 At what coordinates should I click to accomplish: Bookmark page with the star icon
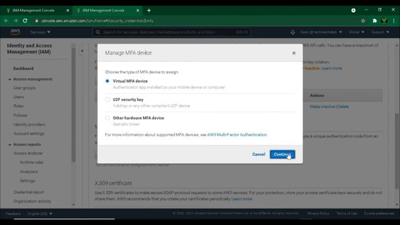[363, 21]
